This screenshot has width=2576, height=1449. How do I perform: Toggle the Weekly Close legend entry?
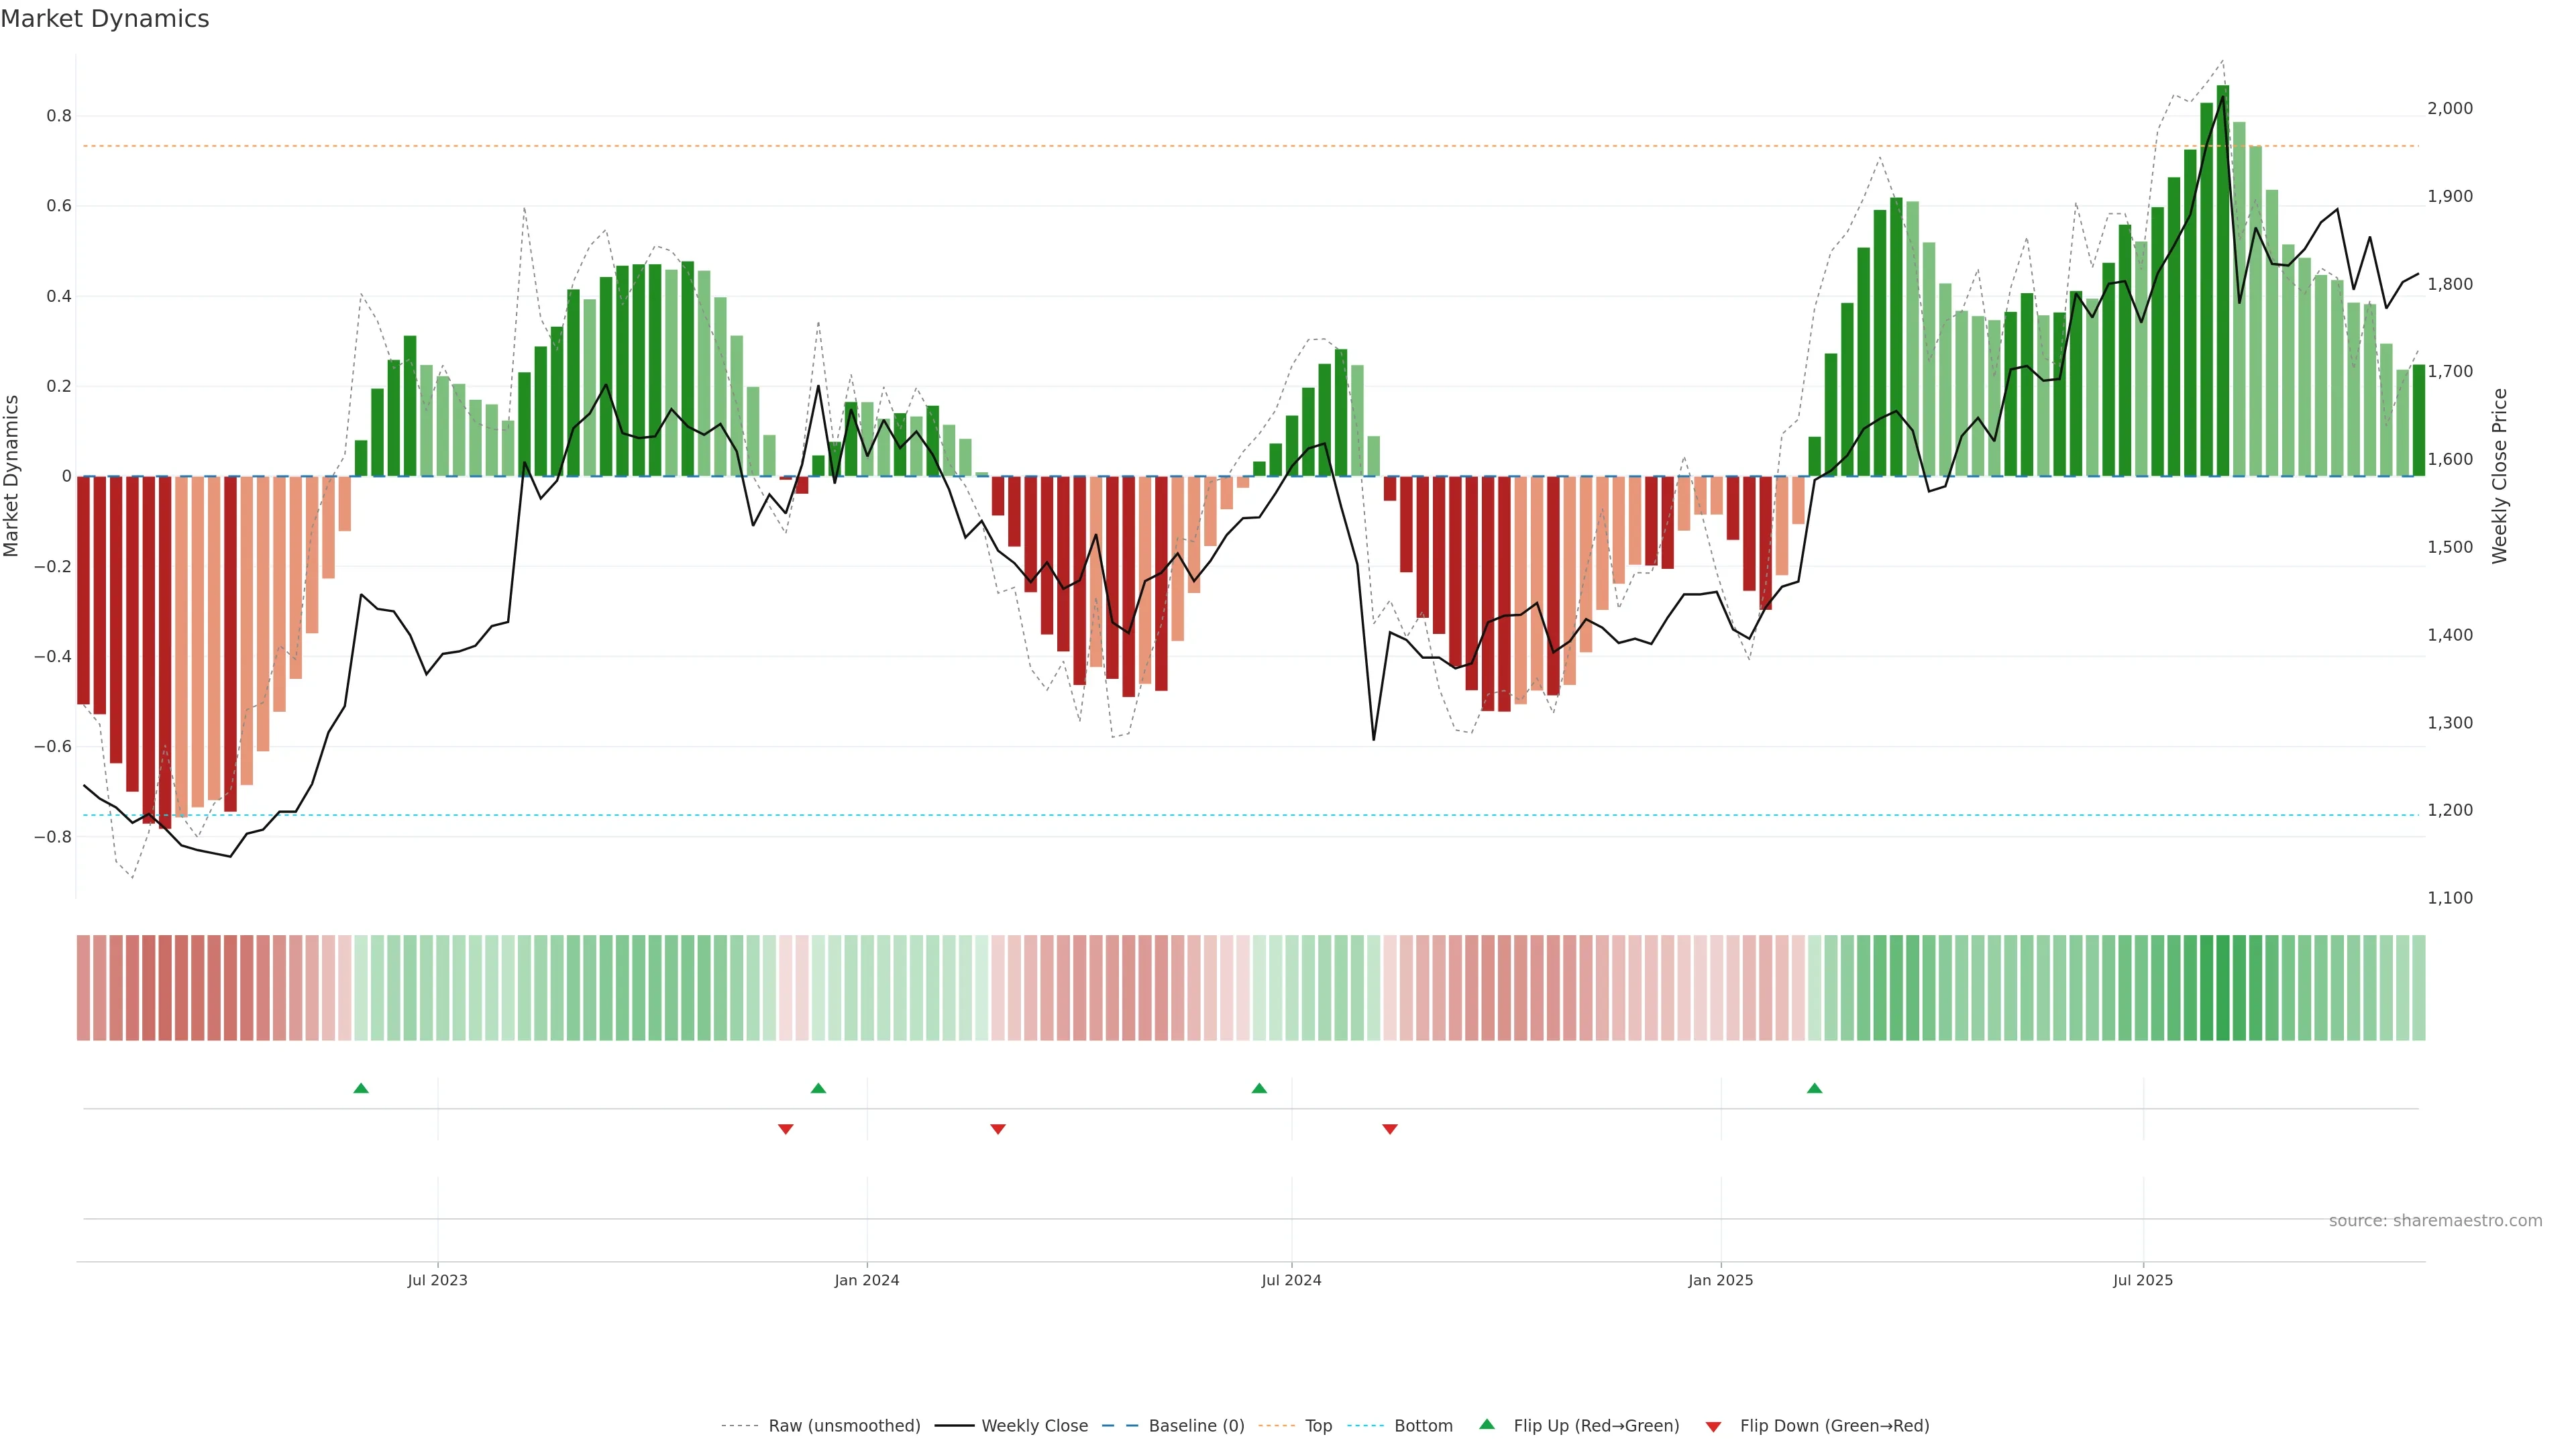point(1034,1426)
